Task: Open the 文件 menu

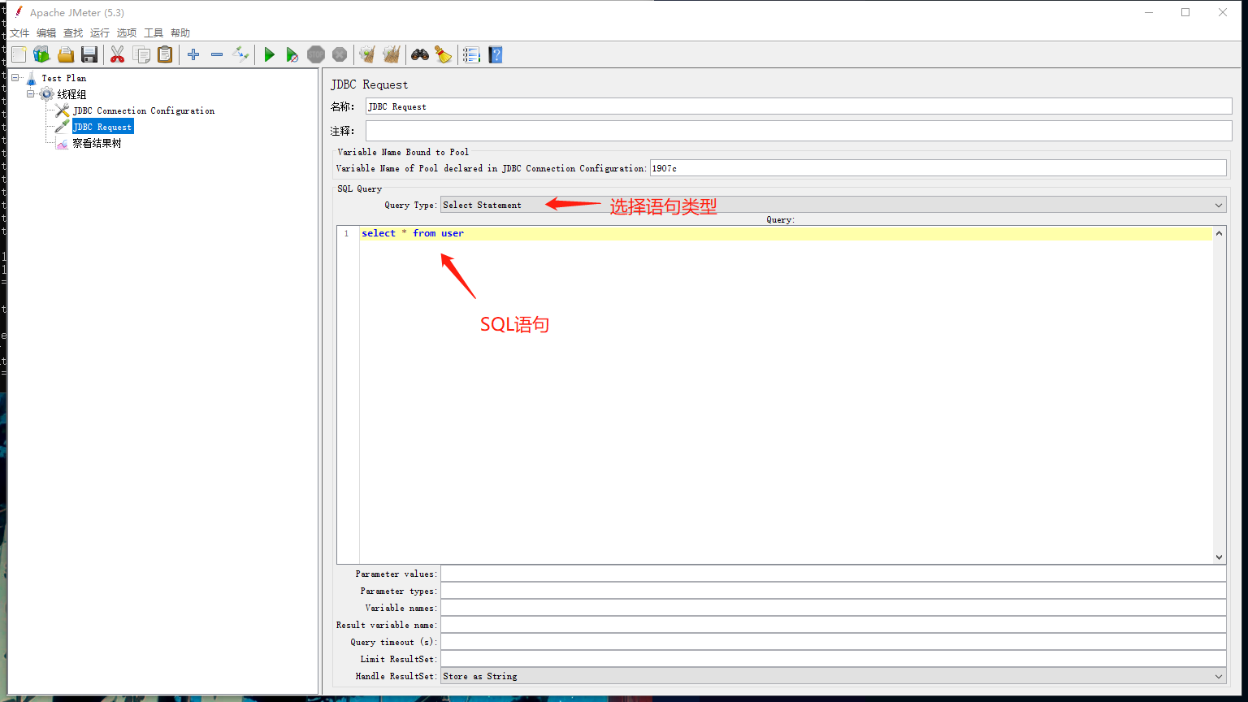Action: coord(19,33)
